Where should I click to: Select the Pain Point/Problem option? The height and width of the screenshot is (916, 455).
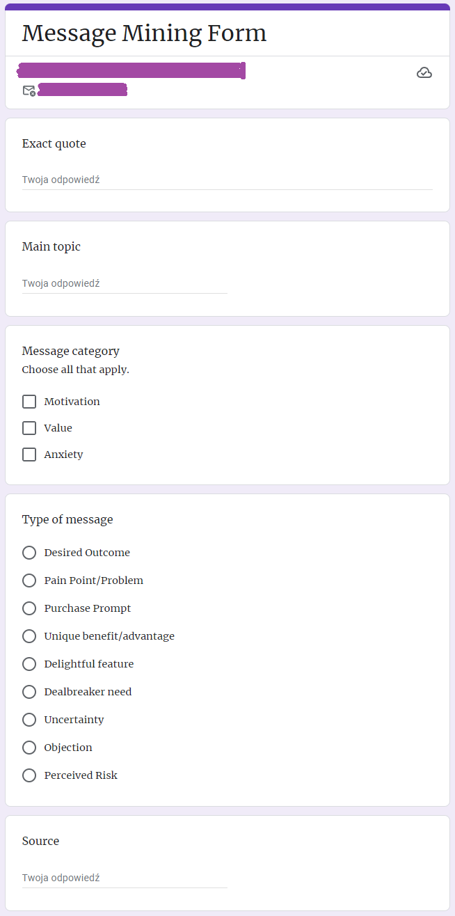tap(29, 580)
